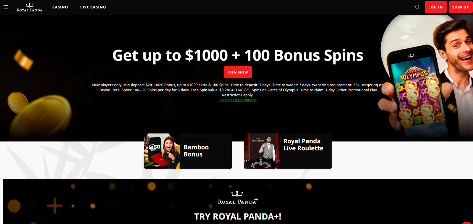
Task: Click the golden panda coin graphic
Action: point(17,102)
